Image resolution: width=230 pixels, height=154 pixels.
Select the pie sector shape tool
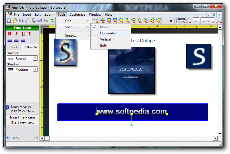[128, 21]
